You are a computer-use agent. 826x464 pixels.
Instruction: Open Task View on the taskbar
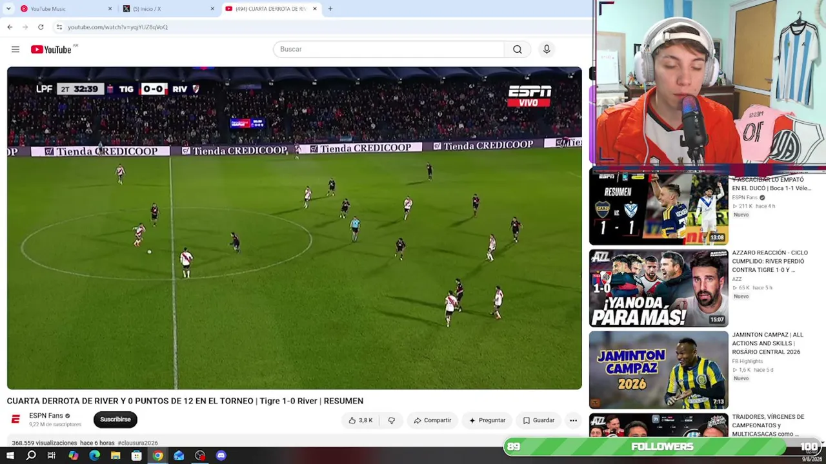coord(52,456)
